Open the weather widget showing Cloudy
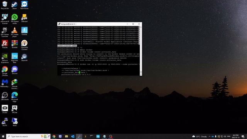 pos(200,136)
